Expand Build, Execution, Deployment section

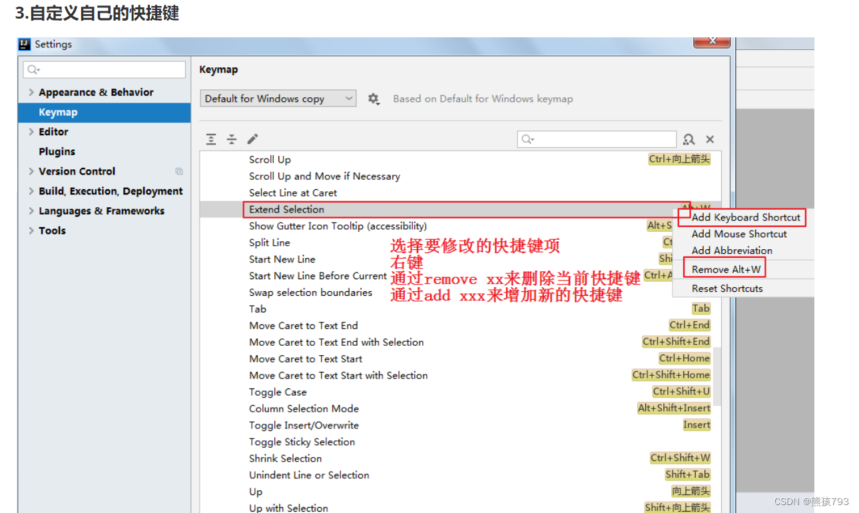pyautogui.click(x=31, y=191)
